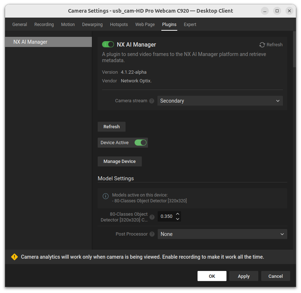301x293 pixels.
Task: Go to the Hotspots tab
Action: pyautogui.click(x=119, y=25)
